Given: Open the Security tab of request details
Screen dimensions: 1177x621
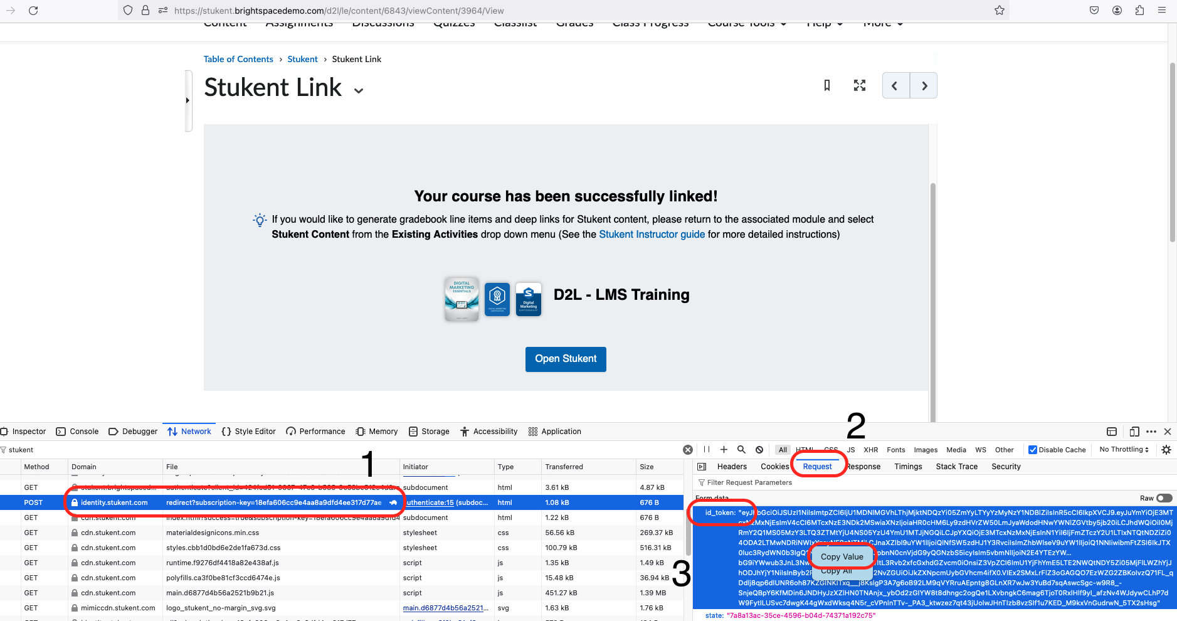Looking at the screenshot, I should 1006,467.
